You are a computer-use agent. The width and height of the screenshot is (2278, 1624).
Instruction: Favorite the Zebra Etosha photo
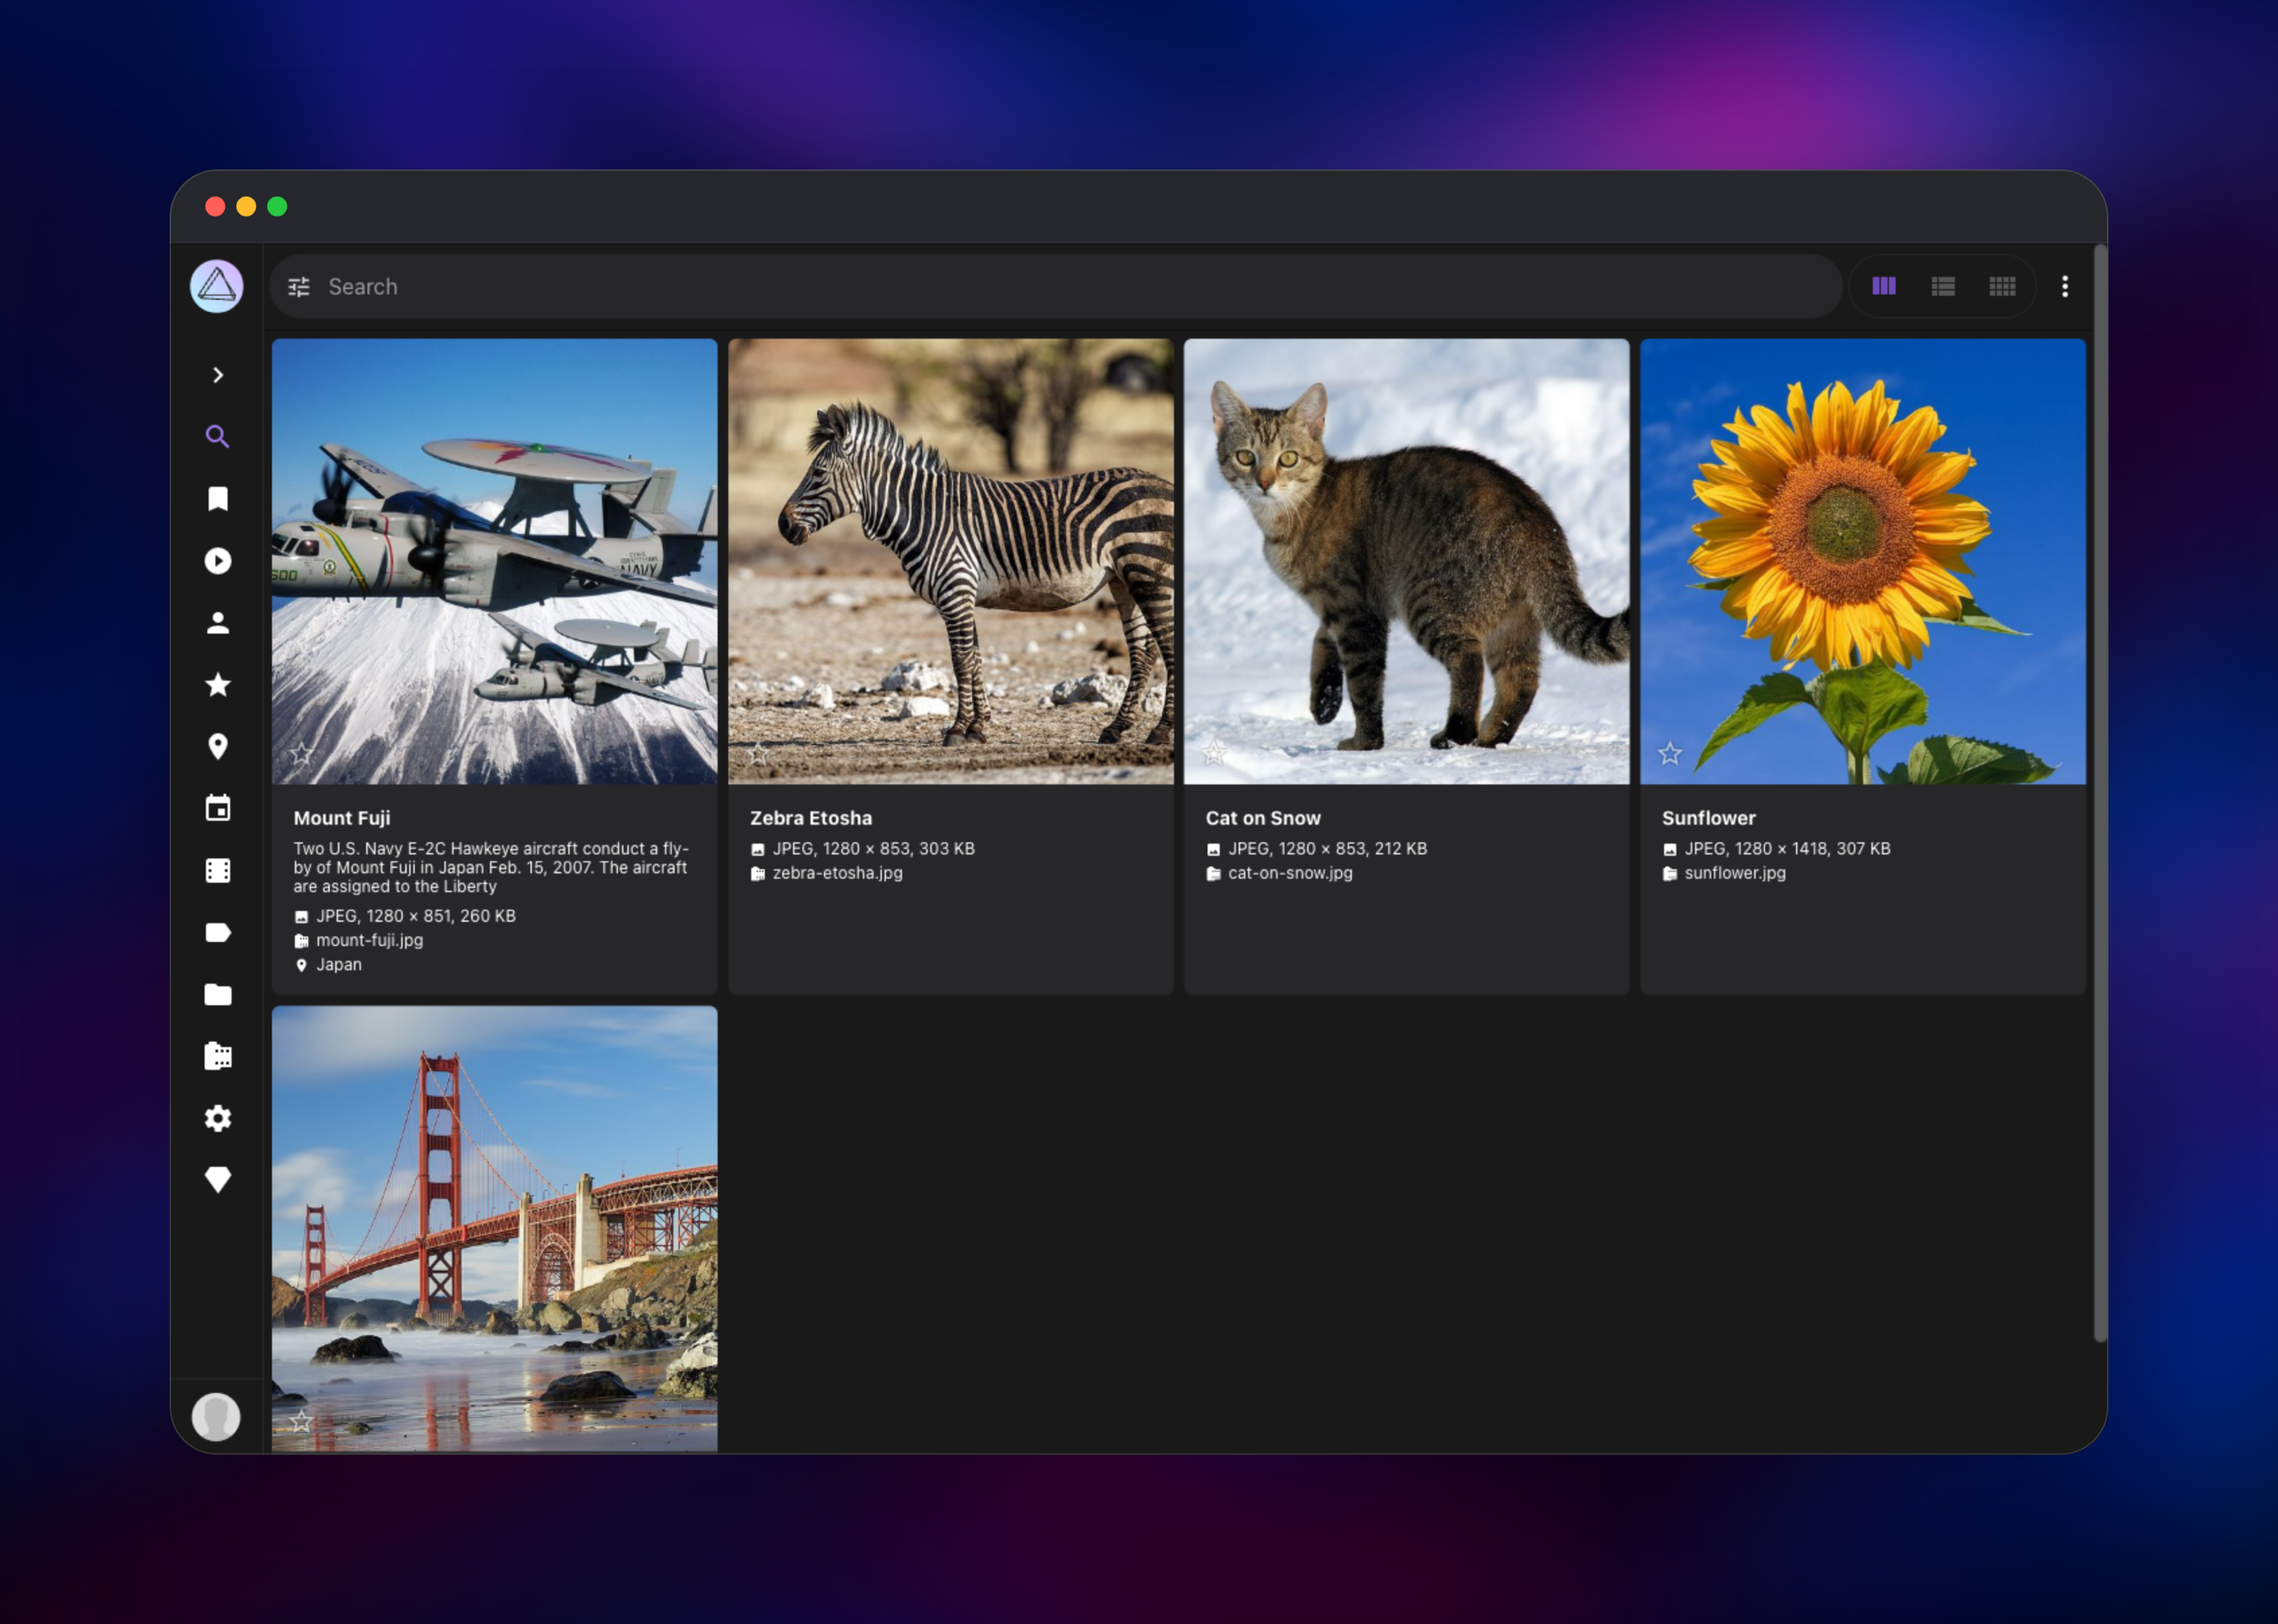pyautogui.click(x=759, y=753)
